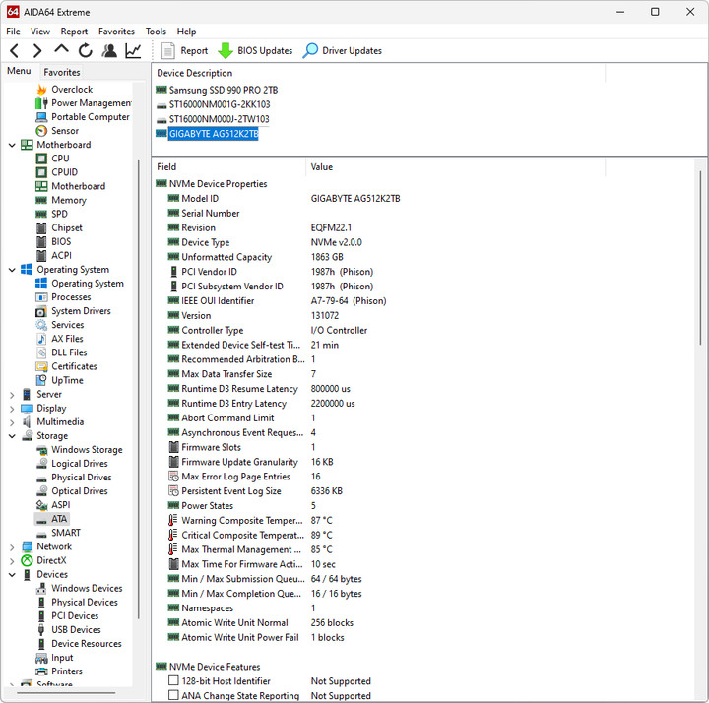Open the Power Management battery icon entry

41,103
